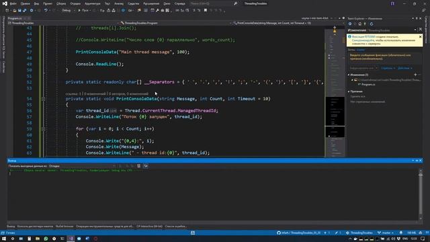
Task: Collapse the Изменения (Changes) section
Action: point(349,75)
